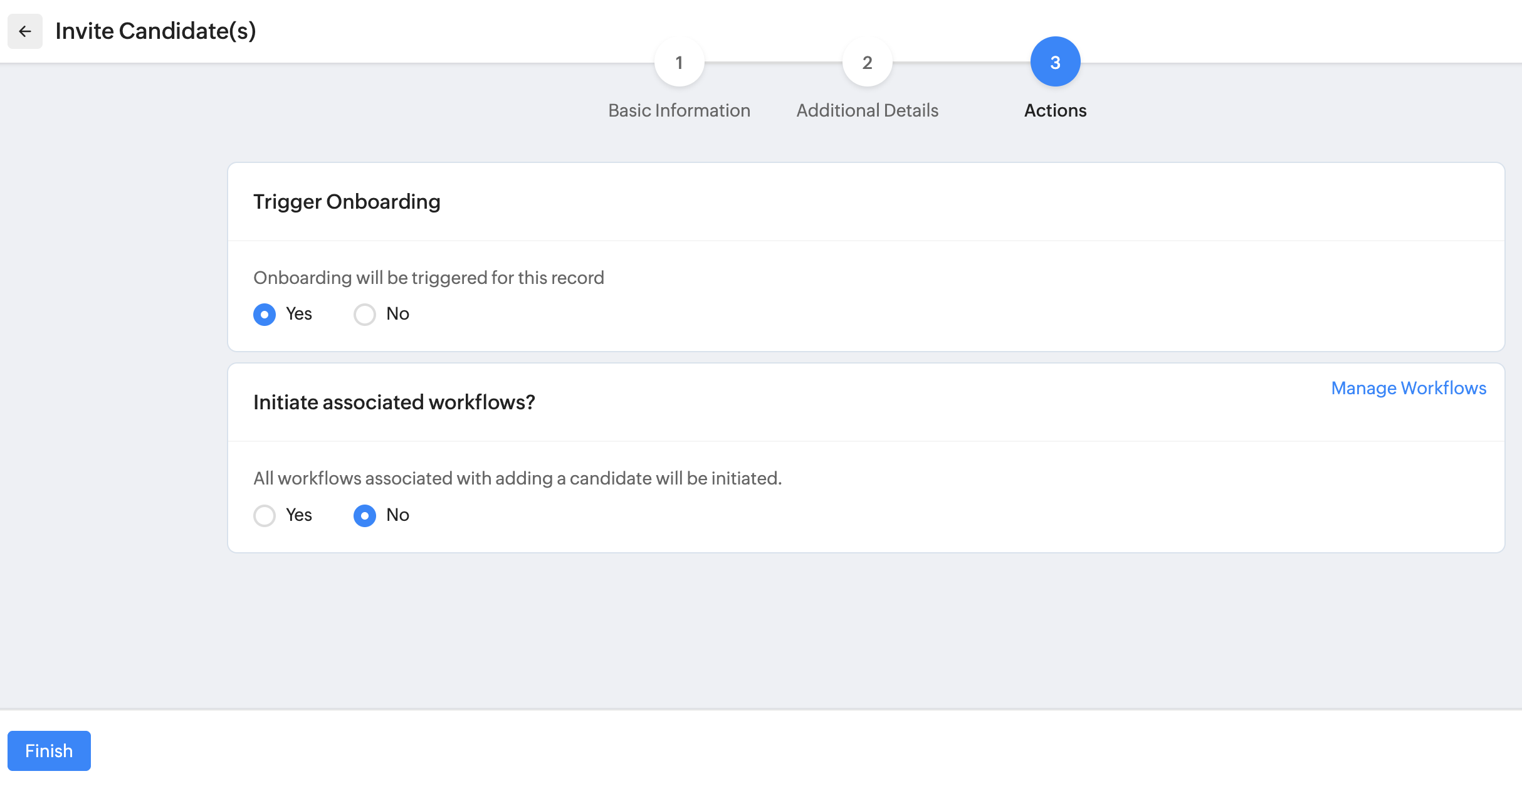Click the Trigger Onboarding section heading
The width and height of the screenshot is (1522, 786).
coord(347,202)
